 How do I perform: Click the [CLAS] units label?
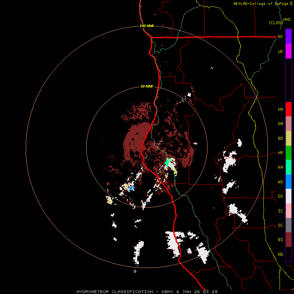pyautogui.click(x=276, y=23)
